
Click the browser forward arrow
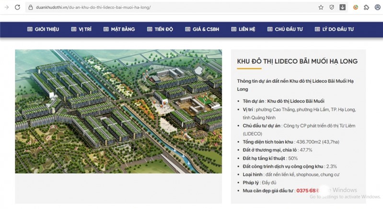6,8
